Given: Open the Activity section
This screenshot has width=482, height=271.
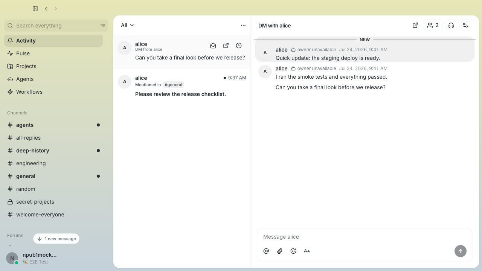Looking at the screenshot, I should pyautogui.click(x=53, y=41).
